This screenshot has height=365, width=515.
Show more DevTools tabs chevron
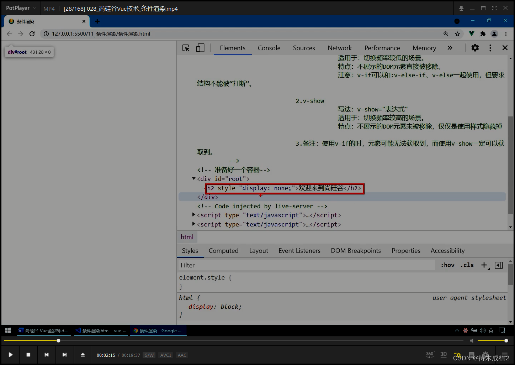pos(450,48)
